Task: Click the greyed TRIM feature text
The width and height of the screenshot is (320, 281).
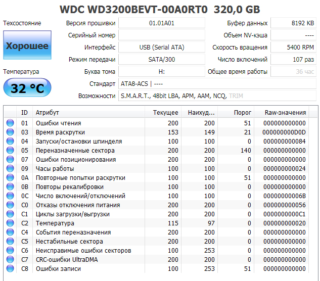Action: 236,96
